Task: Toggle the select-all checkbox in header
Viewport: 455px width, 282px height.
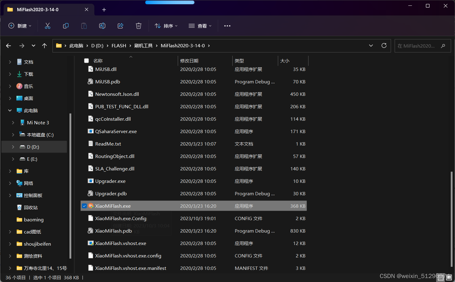Action: (86, 61)
